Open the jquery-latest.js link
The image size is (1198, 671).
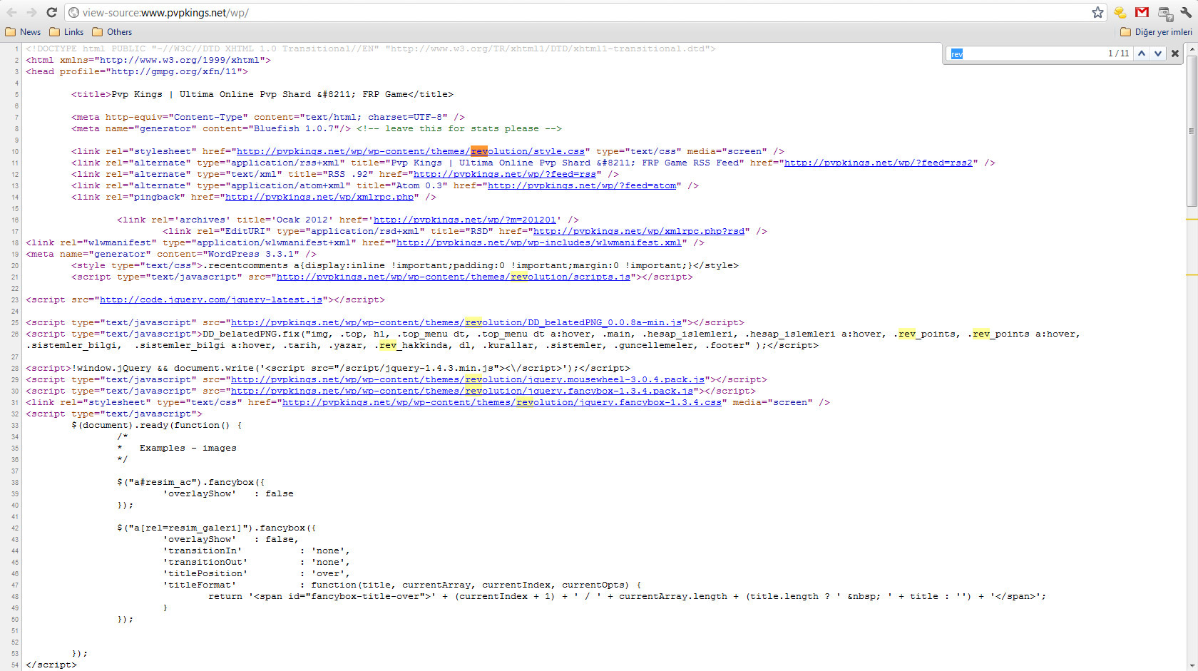coord(211,299)
